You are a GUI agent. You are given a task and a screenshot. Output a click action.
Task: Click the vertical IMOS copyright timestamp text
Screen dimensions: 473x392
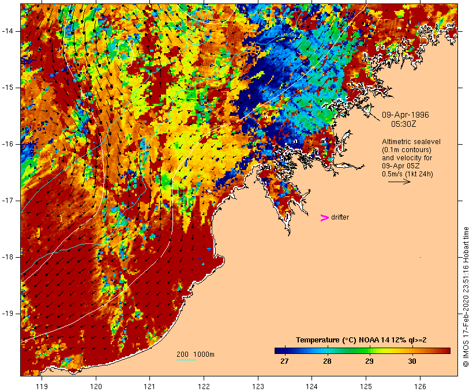(466, 297)
